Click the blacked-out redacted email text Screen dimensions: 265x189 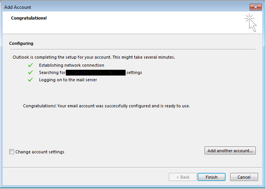point(96,72)
